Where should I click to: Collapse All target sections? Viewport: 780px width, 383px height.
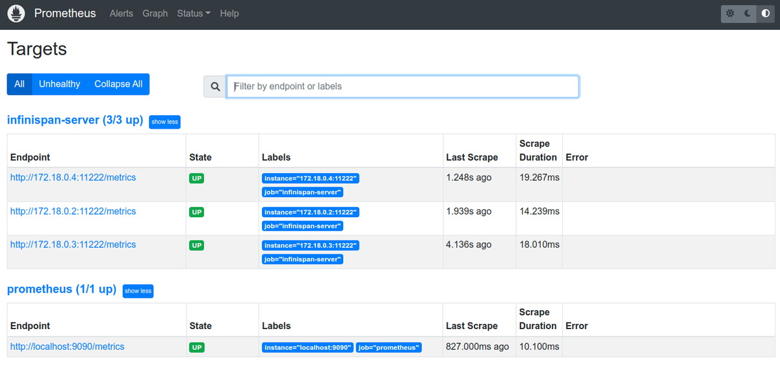pos(118,84)
